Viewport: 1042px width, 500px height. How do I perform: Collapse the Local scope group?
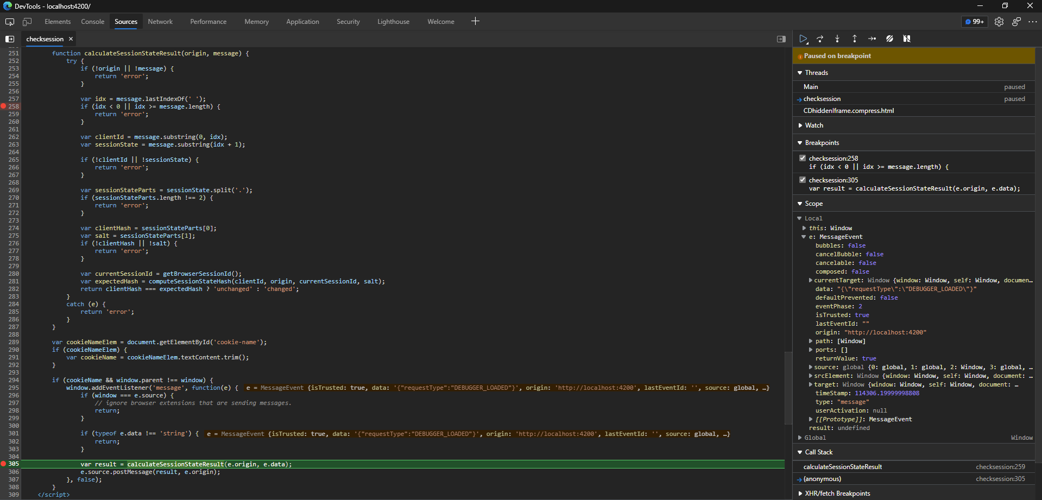pos(799,218)
